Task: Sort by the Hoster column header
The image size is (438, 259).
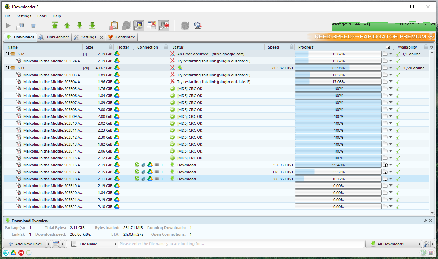Action: click(123, 47)
